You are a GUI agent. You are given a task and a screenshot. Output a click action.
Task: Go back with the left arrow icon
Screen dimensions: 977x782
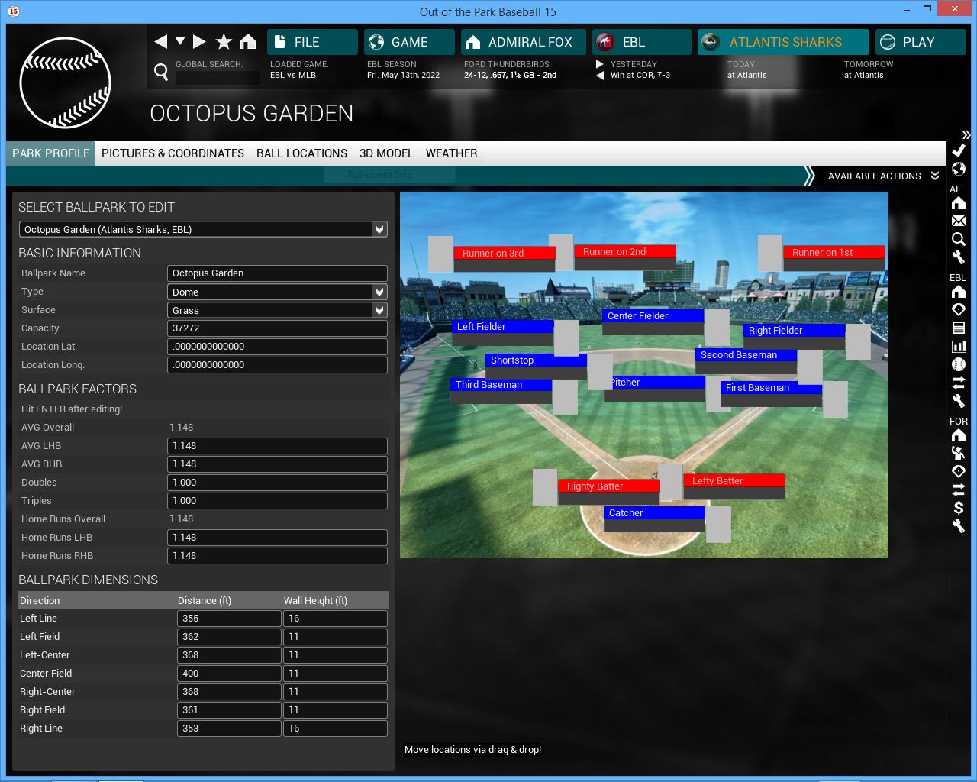pos(160,42)
